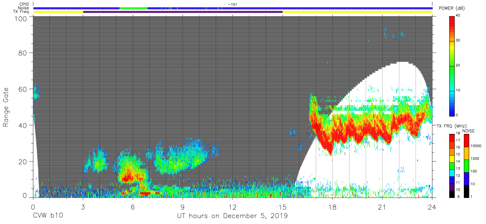Click the POWER (dB) colorbar title
486x224 pixels.
pos(452,8)
